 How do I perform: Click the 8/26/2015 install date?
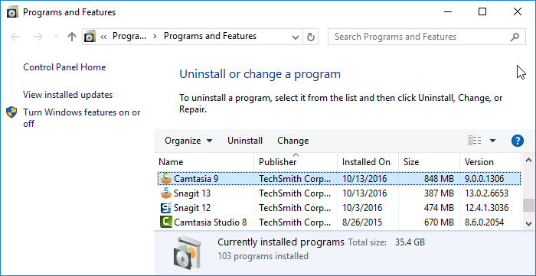click(x=362, y=222)
